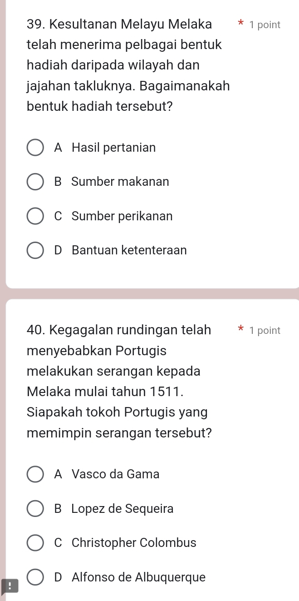Pick radio option C Christopher Colombus
The height and width of the screenshot is (601, 299).
[x=35, y=543]
